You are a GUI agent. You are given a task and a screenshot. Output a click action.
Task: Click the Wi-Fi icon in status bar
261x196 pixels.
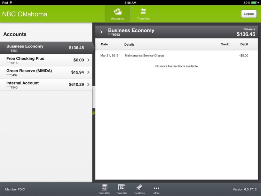(11, 2)
